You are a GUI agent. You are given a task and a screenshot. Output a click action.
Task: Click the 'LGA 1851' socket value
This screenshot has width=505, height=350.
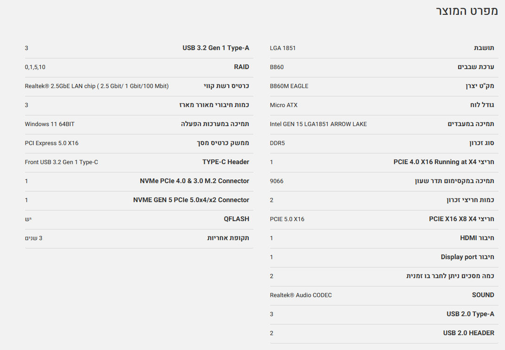click(283, 48)
